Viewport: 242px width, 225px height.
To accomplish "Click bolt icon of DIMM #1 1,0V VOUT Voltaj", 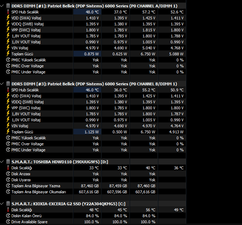I will tap(8, 42).
